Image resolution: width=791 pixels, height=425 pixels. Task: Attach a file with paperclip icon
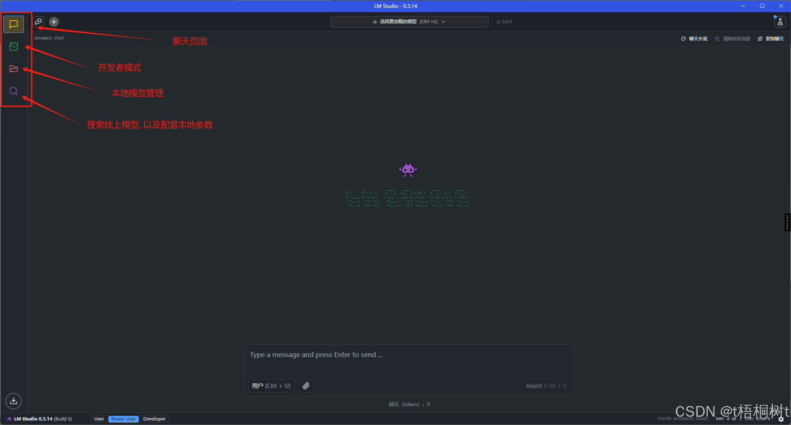point(306,386)
